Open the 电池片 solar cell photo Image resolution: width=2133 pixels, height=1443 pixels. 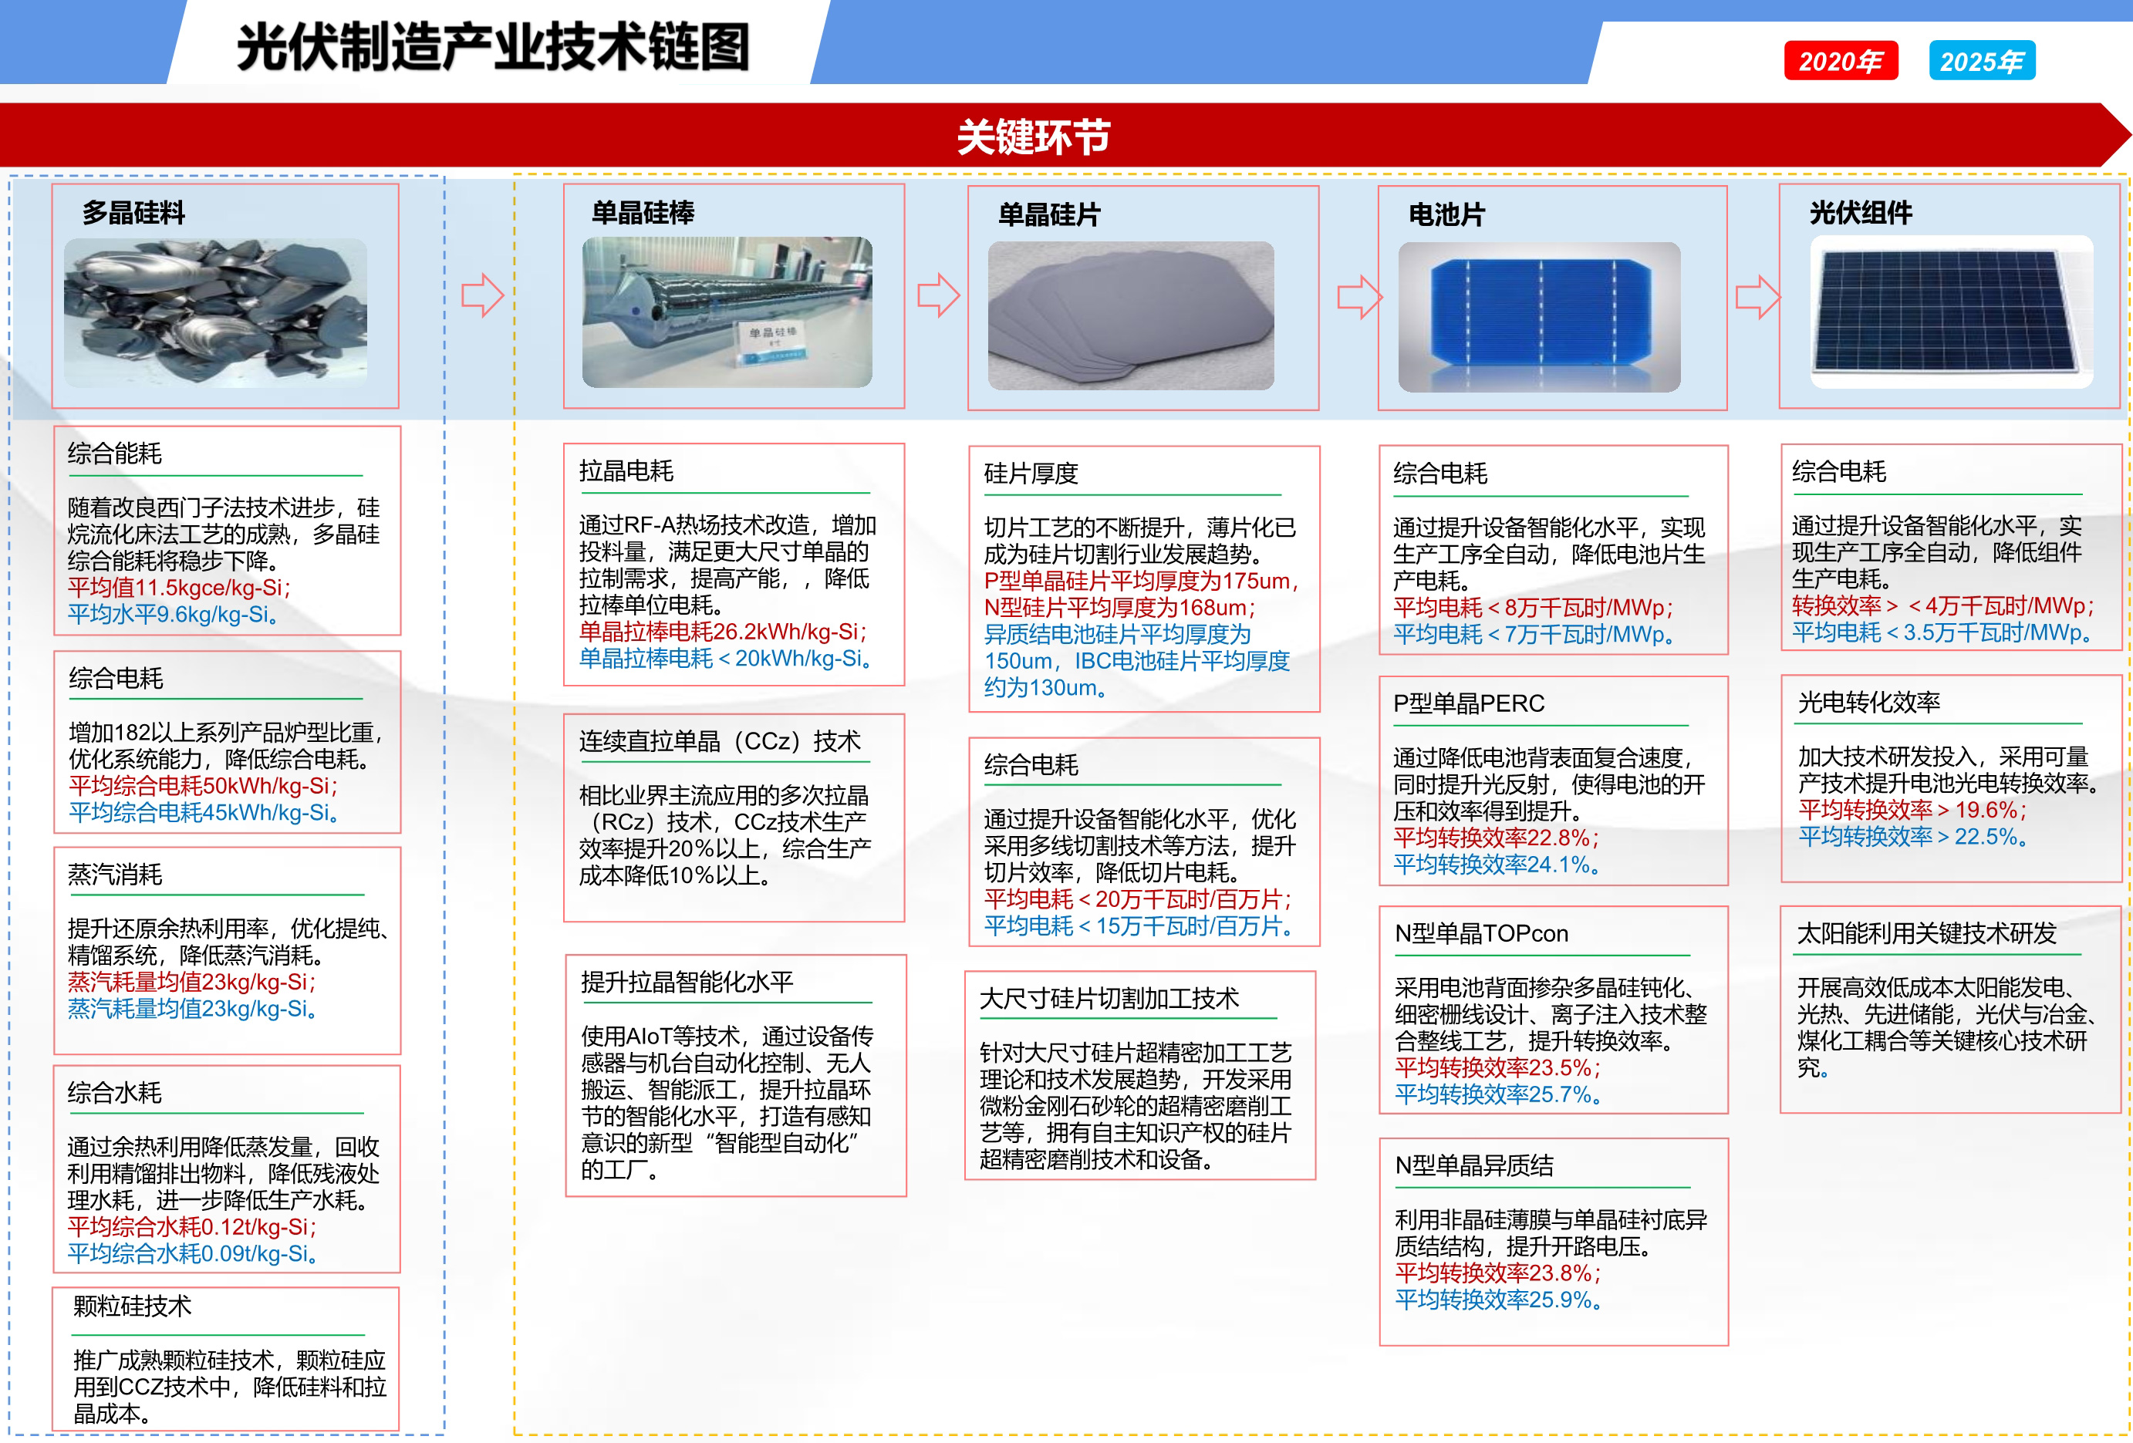coord(1539,318)
